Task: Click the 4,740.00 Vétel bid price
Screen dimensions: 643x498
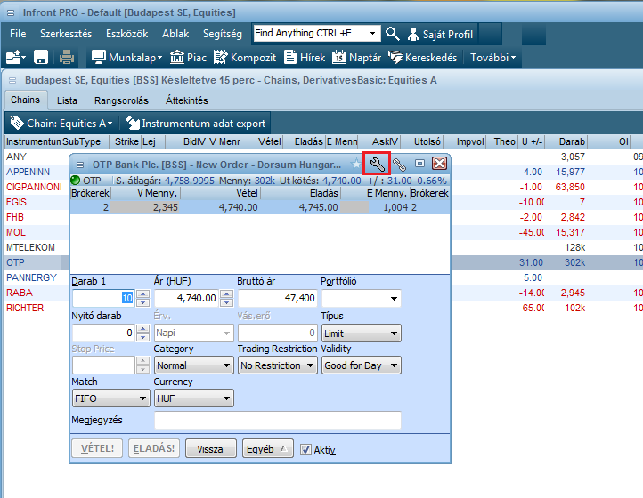Action: click(x=239, y=207)
